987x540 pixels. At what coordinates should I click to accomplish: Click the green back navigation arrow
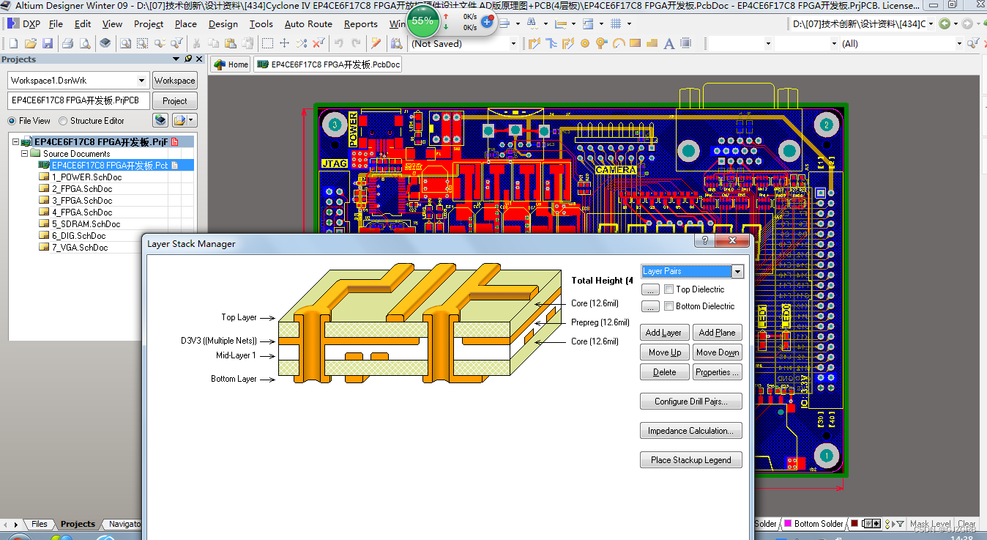coord(945,23)
